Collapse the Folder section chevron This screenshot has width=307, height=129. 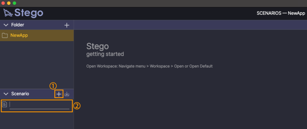coord(6,25)
